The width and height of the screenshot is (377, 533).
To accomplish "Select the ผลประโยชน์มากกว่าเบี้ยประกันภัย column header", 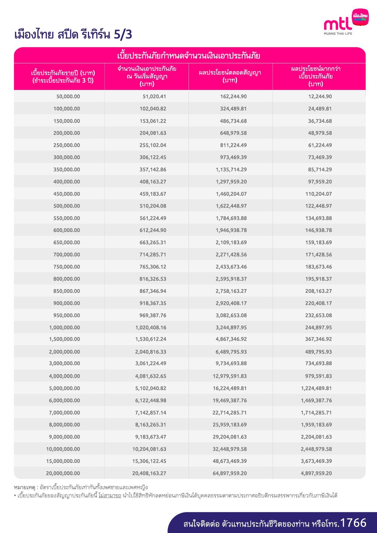I will [x=316, y=76].
